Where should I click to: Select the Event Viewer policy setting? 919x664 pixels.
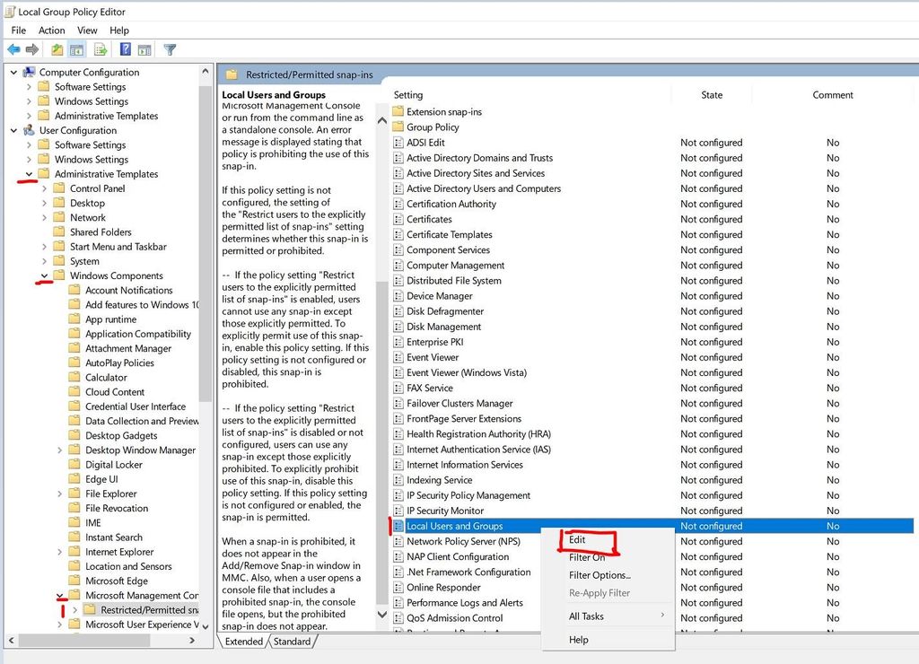[434, 357]
